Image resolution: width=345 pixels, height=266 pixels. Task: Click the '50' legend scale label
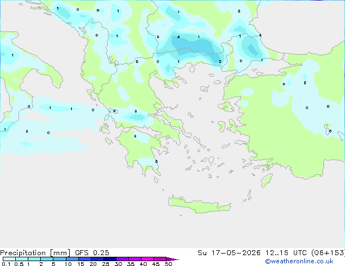[168, 264]
